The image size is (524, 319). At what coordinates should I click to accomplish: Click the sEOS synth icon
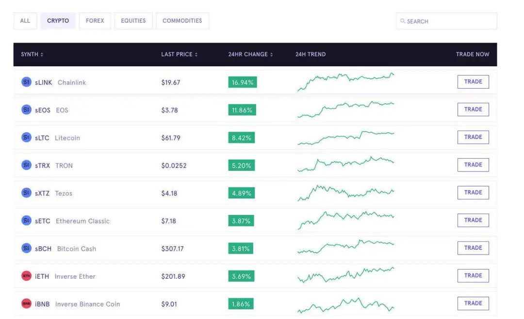tap(26, 109)
